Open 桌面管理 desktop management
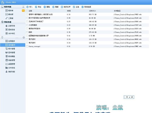 click(x=10, y=64)
